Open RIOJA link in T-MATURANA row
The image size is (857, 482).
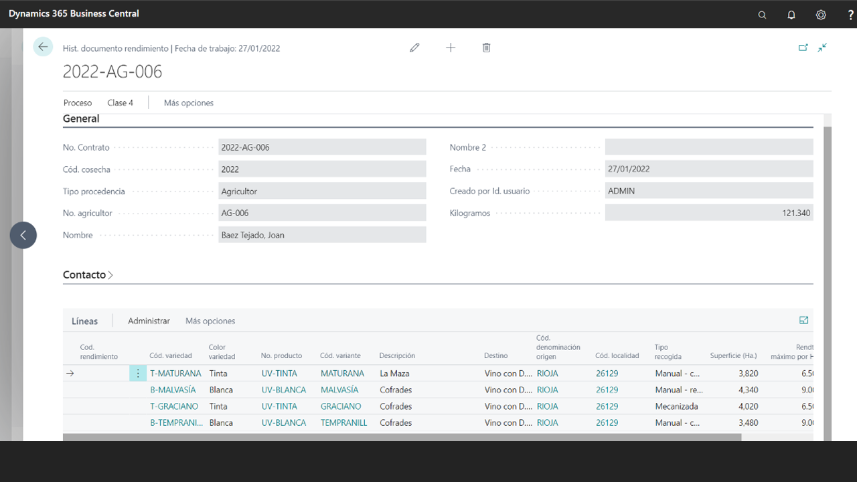click(x=548, y=374)
